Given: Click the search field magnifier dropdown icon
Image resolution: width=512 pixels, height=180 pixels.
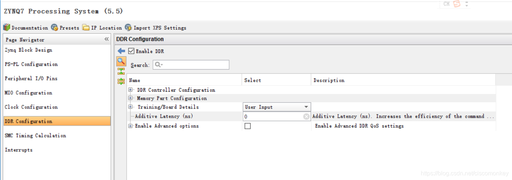Looking at the screenshot, I should pyautogui.click(x=159, y=65).
